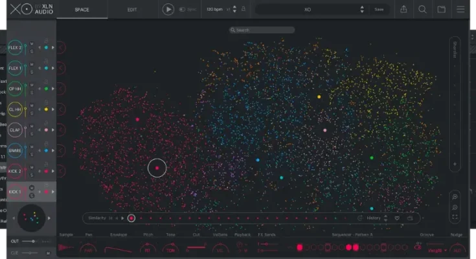Switch to the EDIT tab

click(x=132, y=10)
